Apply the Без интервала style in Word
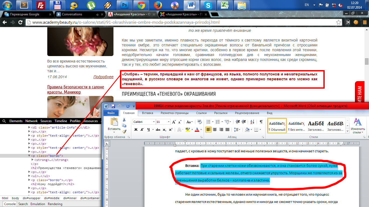 pos(297,126)
